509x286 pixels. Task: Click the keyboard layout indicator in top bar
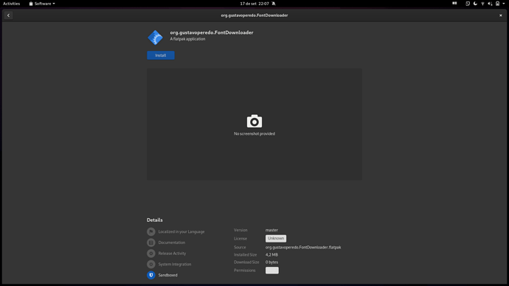[x=454, y=4]
